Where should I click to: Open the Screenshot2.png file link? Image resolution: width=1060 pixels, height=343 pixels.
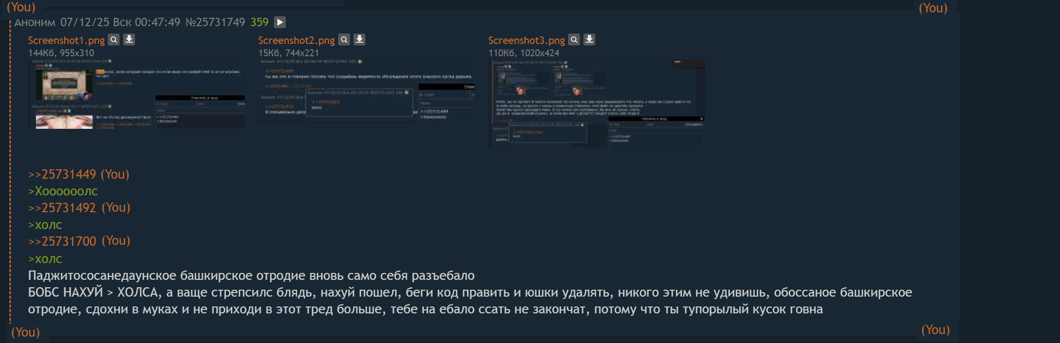coord(297,40)
